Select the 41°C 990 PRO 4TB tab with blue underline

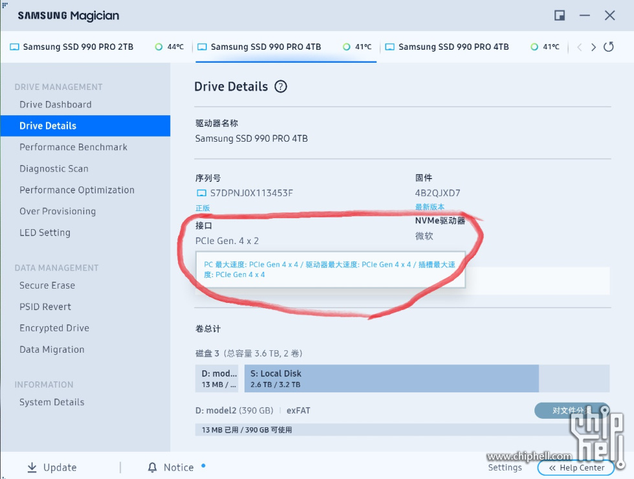(x=286, y=47)
